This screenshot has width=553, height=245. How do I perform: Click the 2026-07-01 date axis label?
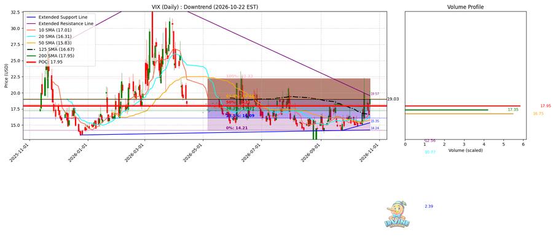click(251, 153)
